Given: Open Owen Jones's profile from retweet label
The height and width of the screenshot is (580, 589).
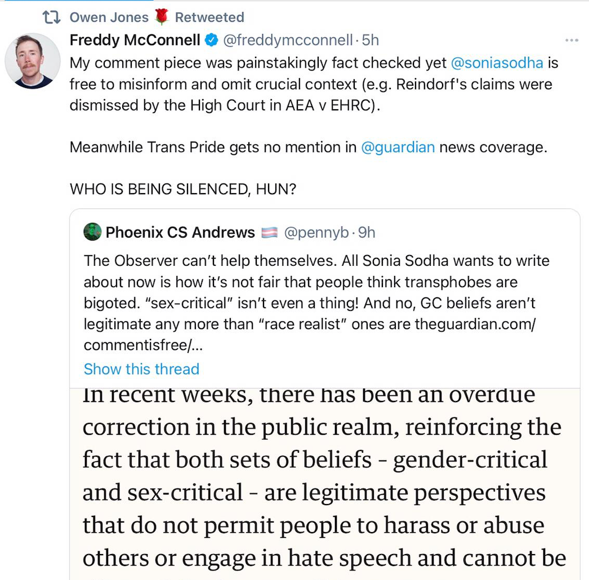Looking at the screenshot, I should (x=109, y=17).
